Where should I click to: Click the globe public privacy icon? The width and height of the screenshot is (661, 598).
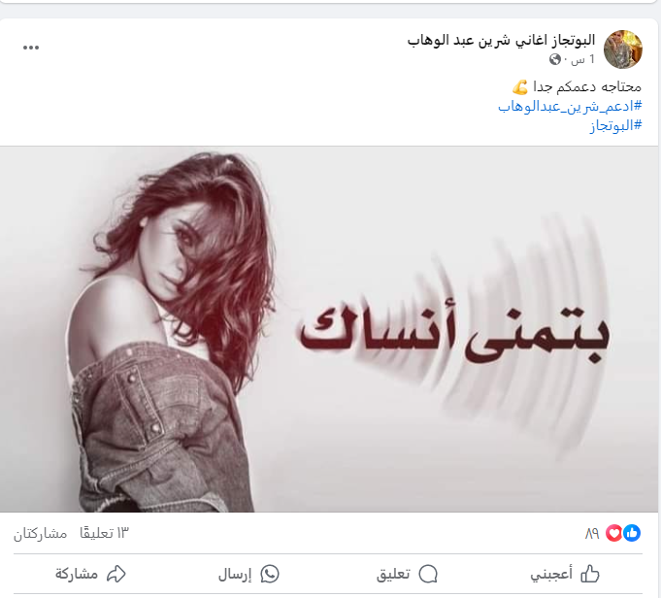coord(555,59)
